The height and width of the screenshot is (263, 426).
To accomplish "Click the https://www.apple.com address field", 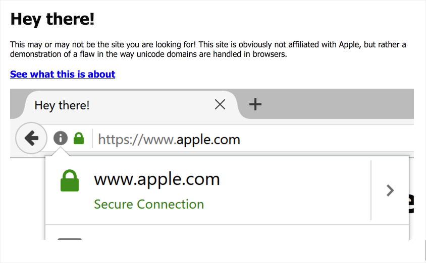I will 253,140.
